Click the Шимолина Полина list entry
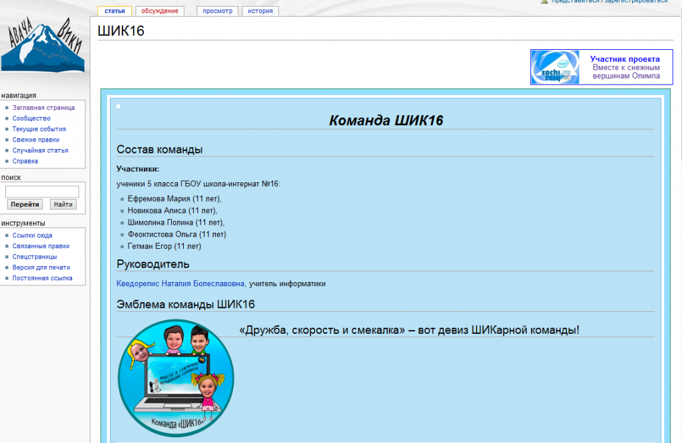682x443 pixels. tap(176, 222)
